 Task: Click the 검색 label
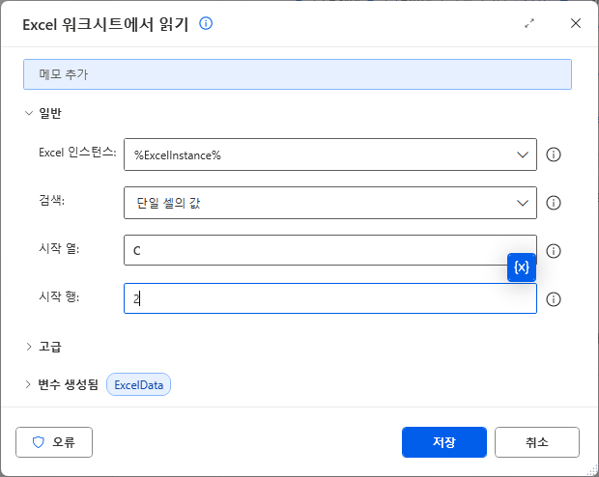[x=52, y=200]
